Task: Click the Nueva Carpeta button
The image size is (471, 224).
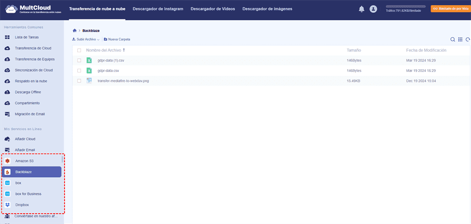Action: coord(117,40)
